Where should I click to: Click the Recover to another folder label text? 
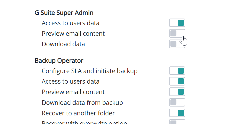point(78,113)
